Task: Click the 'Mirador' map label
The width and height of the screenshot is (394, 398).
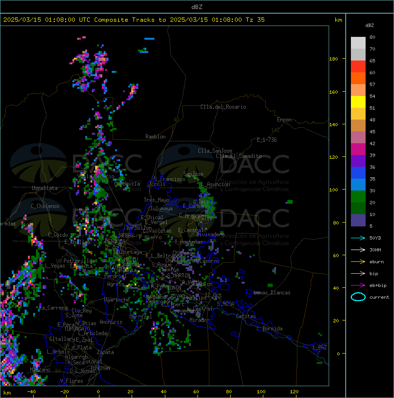Action: 199,320
